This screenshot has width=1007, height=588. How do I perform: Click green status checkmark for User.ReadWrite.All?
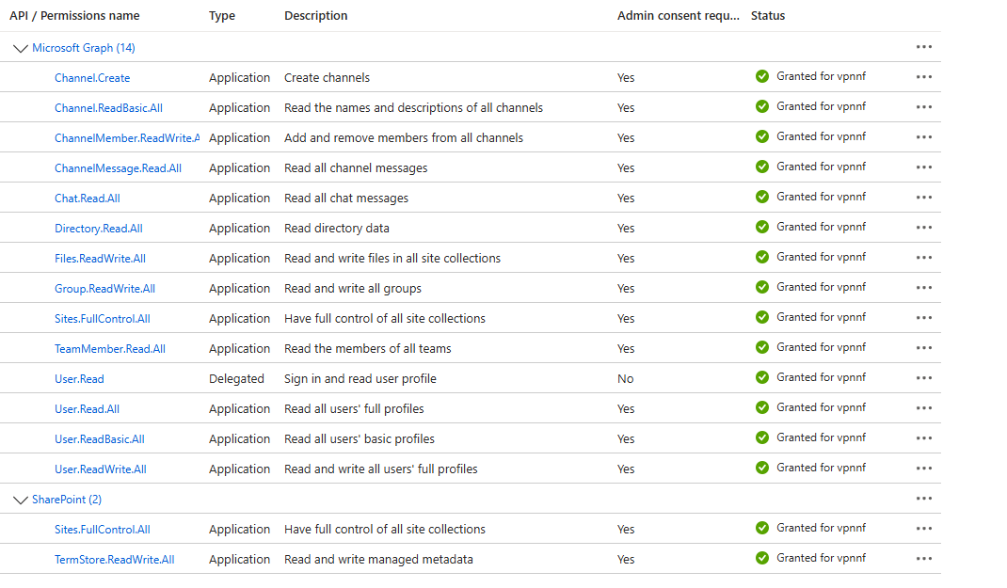click(762, 468)
